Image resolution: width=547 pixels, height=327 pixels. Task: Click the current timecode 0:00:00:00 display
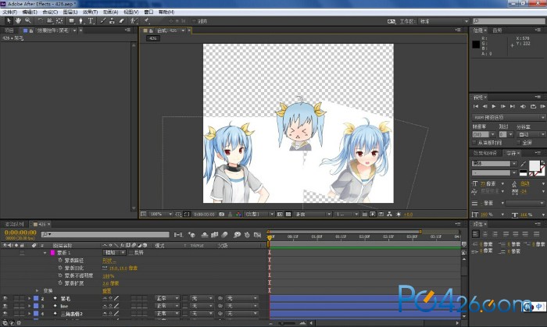(20, 233)
